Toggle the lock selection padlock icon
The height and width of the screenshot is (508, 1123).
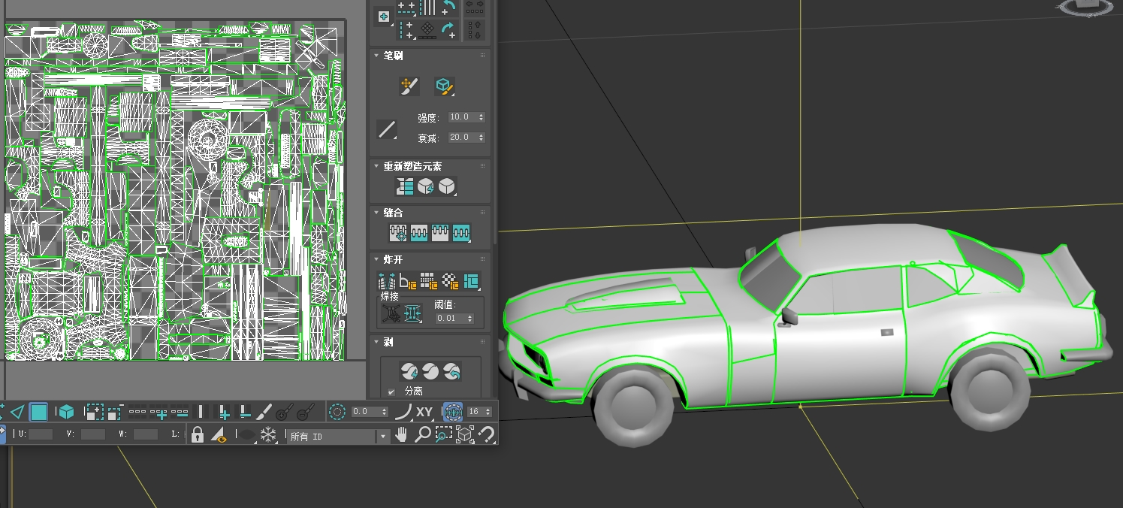coord(197,434)
